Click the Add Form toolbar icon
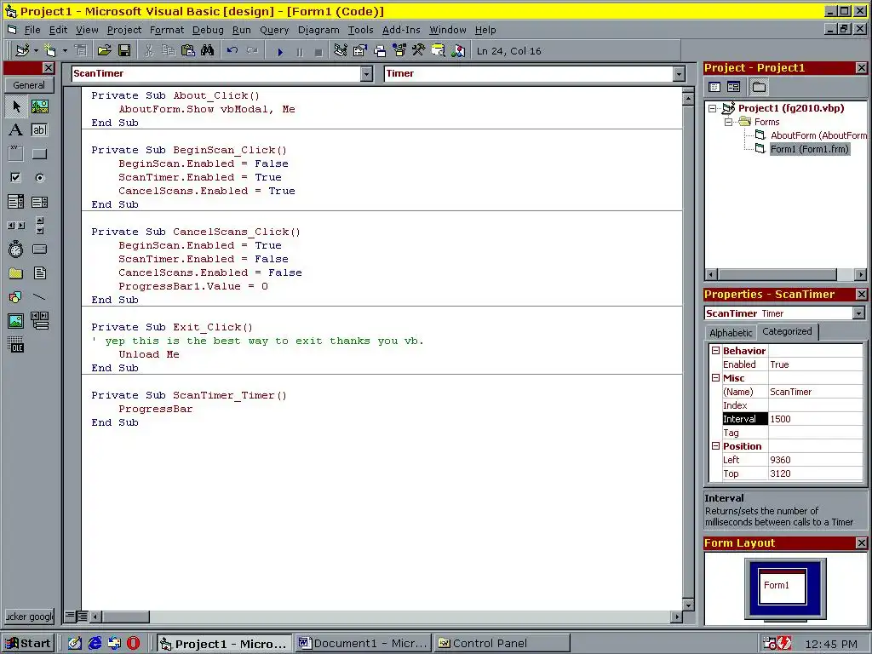 coord(50,51)
